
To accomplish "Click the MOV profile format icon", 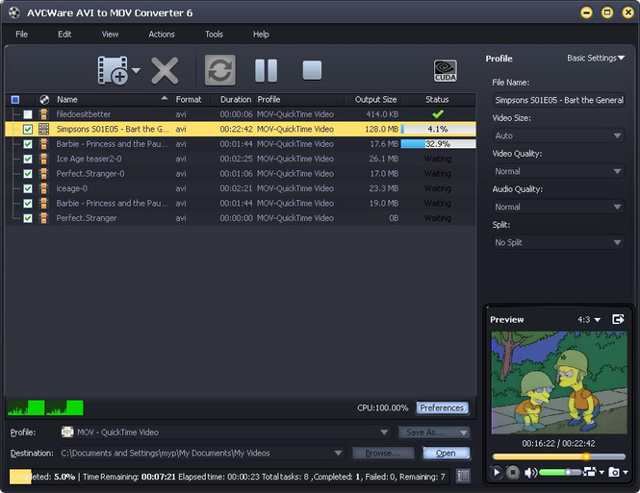I will point(67,431).
